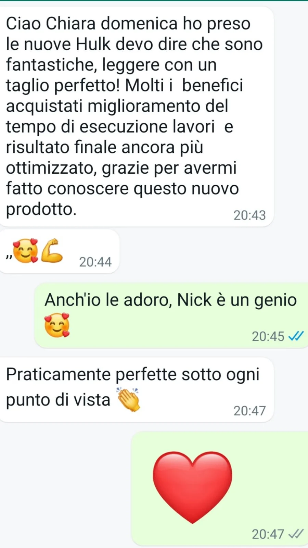Select the 'Praticamente perfette' message bubble
Viewport: 308px width, 548px height.
pyautogui.click(x=137, y=390)
